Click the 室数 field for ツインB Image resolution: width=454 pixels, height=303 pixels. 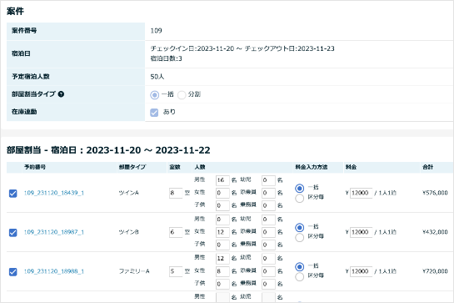click(176, 232)
